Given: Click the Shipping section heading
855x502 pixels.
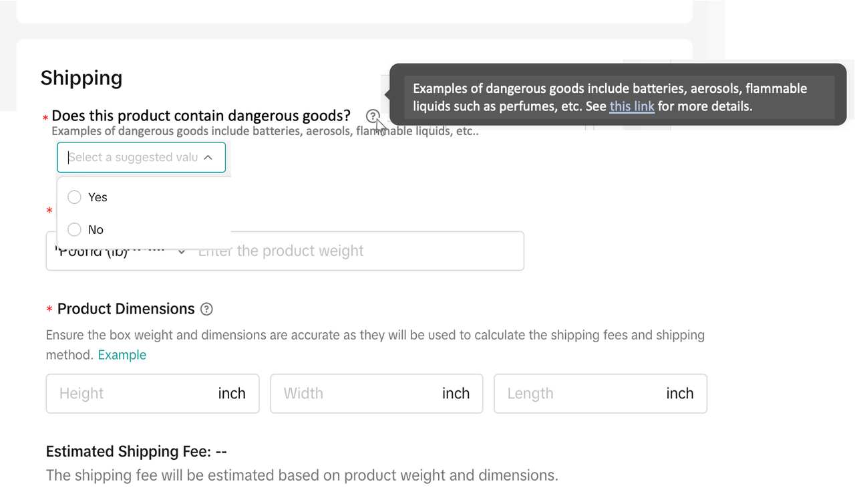Looking at the screenshot, I should coord(81,78).
